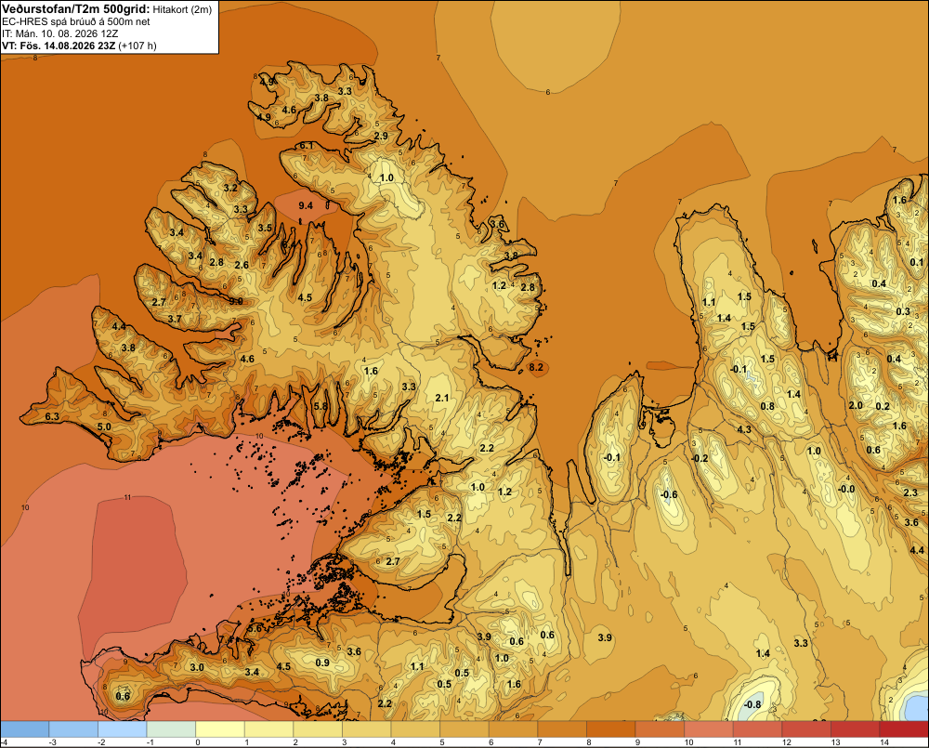Click the legend swatch between 5 and 6
Image resolution: width=929 pixels, height=748 pixels.
(464, 728)
